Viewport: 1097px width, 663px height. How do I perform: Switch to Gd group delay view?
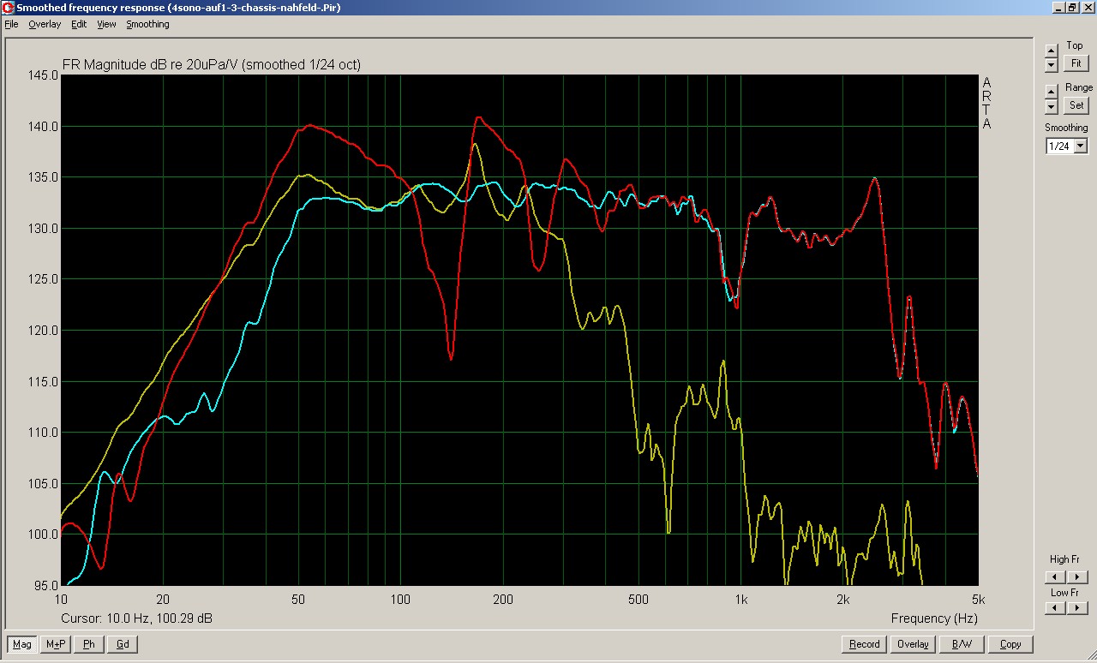tap(123, 644)
